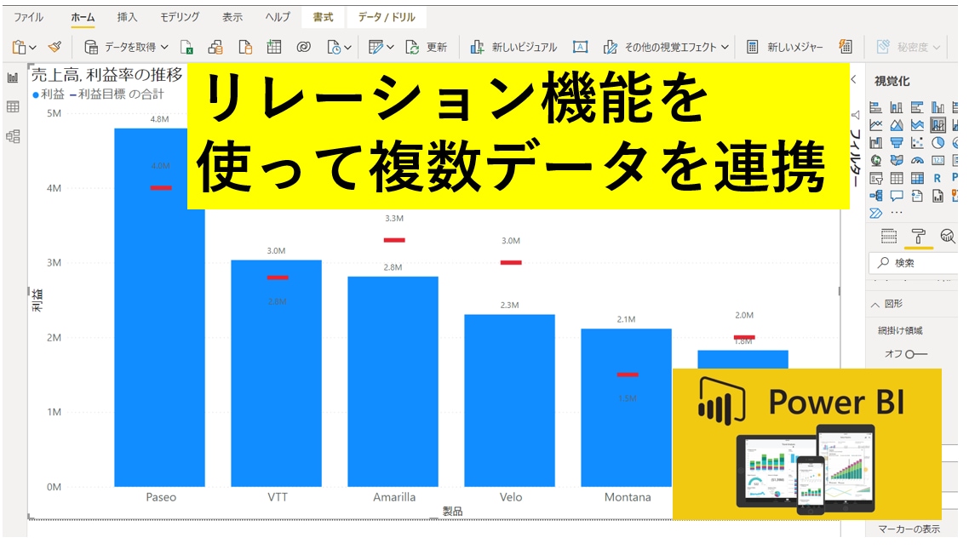Image resolution: width=969 pixels, height=549 pixels.
Task: Select the stacked bar chart visual
Action: 875,107
